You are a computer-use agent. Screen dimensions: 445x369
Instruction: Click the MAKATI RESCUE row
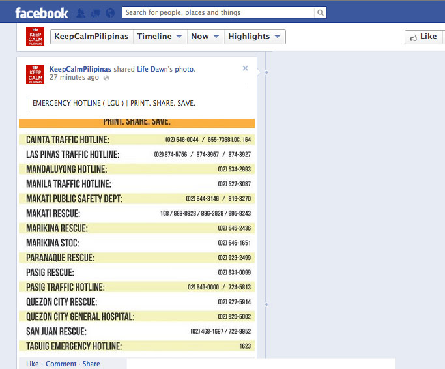[137, 213]
